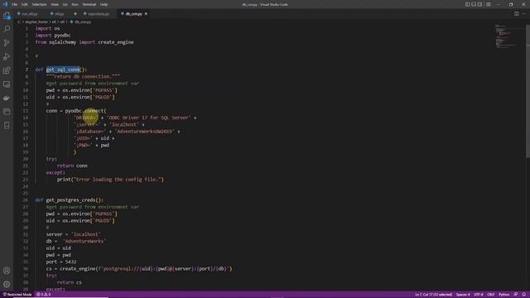
Task: Open the Terminal menu
Action: pyautogui.click(x=89, y=4)
